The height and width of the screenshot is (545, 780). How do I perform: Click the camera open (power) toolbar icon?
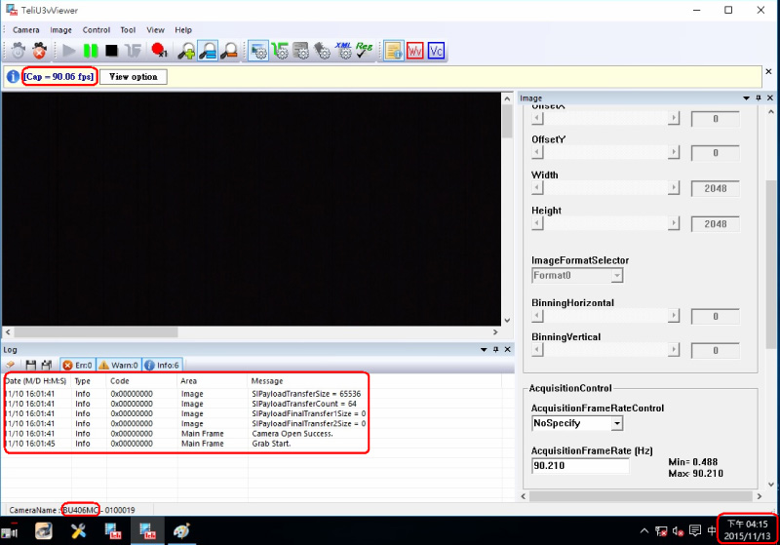[19, 51]
